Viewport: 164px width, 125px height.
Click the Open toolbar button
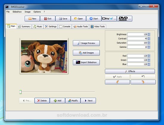coord(78,19)
